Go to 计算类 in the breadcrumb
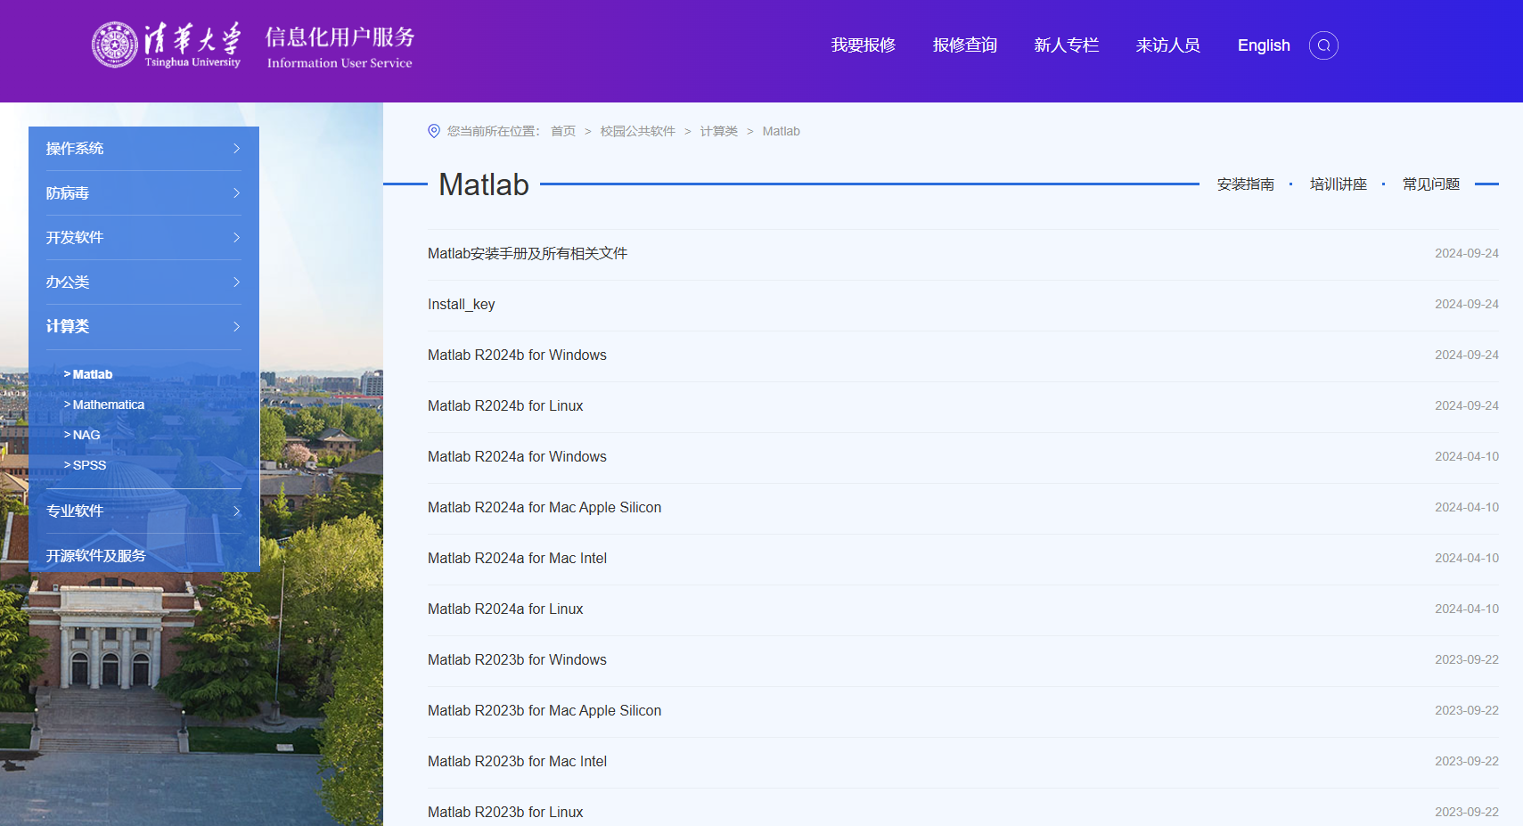 [719, 131]
